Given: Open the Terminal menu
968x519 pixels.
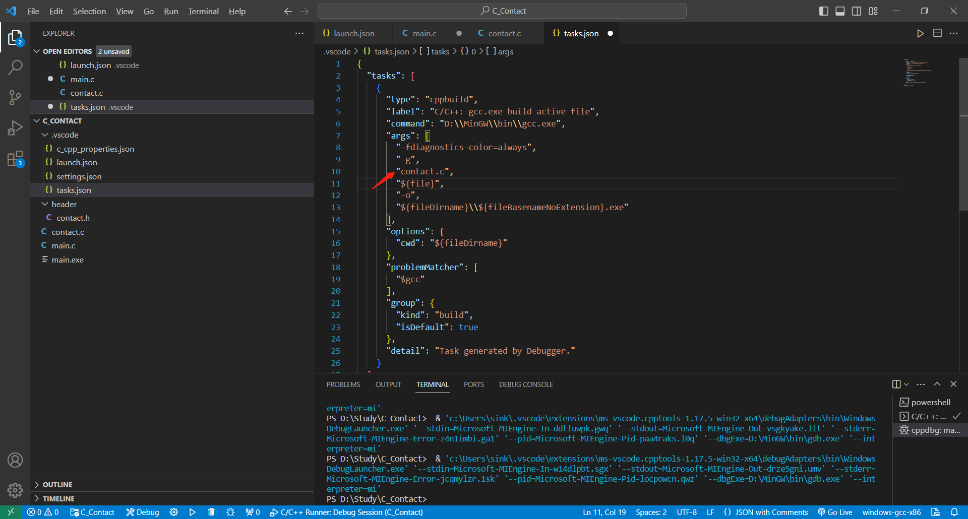Looking at the screenshot, I should pos(203,11).
